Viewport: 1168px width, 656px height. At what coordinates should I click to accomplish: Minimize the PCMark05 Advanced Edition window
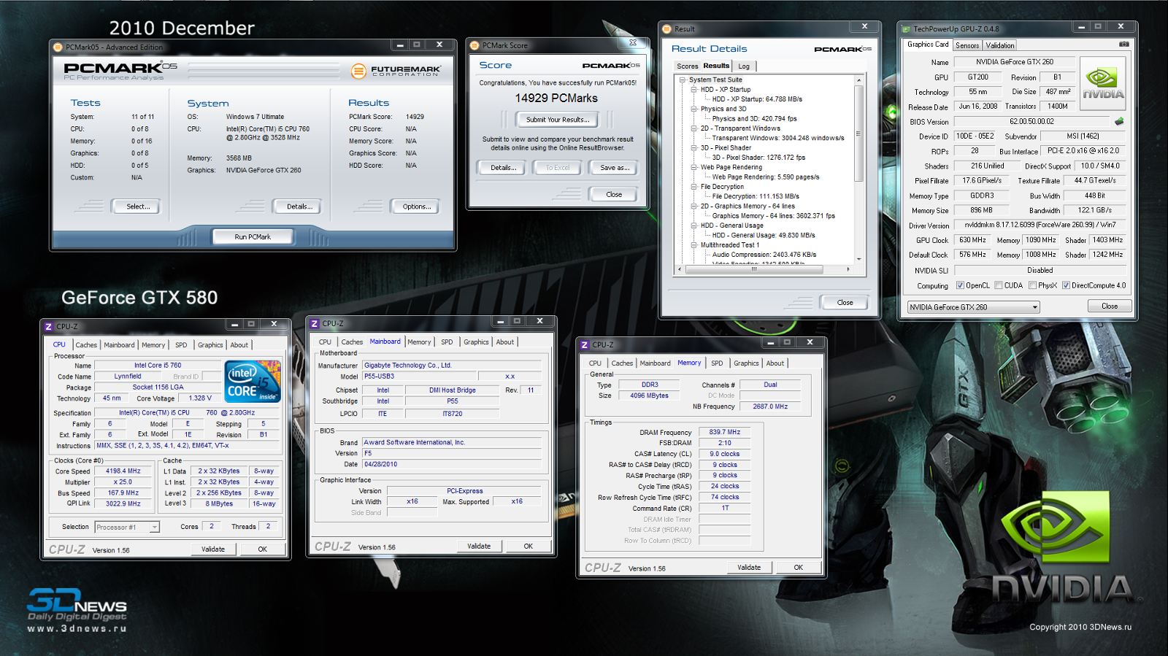[x=399, y=45]
